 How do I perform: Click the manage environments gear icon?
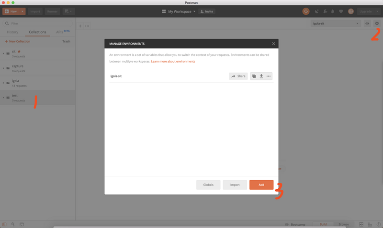(377, 23)
